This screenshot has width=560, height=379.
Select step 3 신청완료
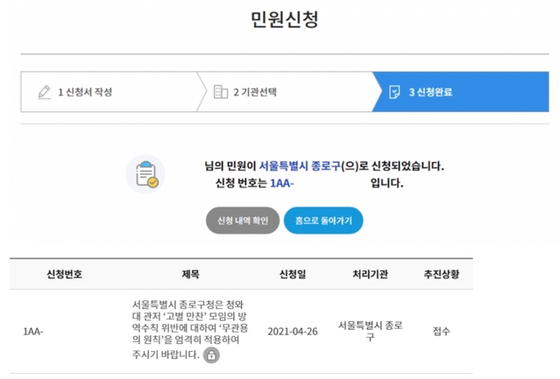click(461, 92)
